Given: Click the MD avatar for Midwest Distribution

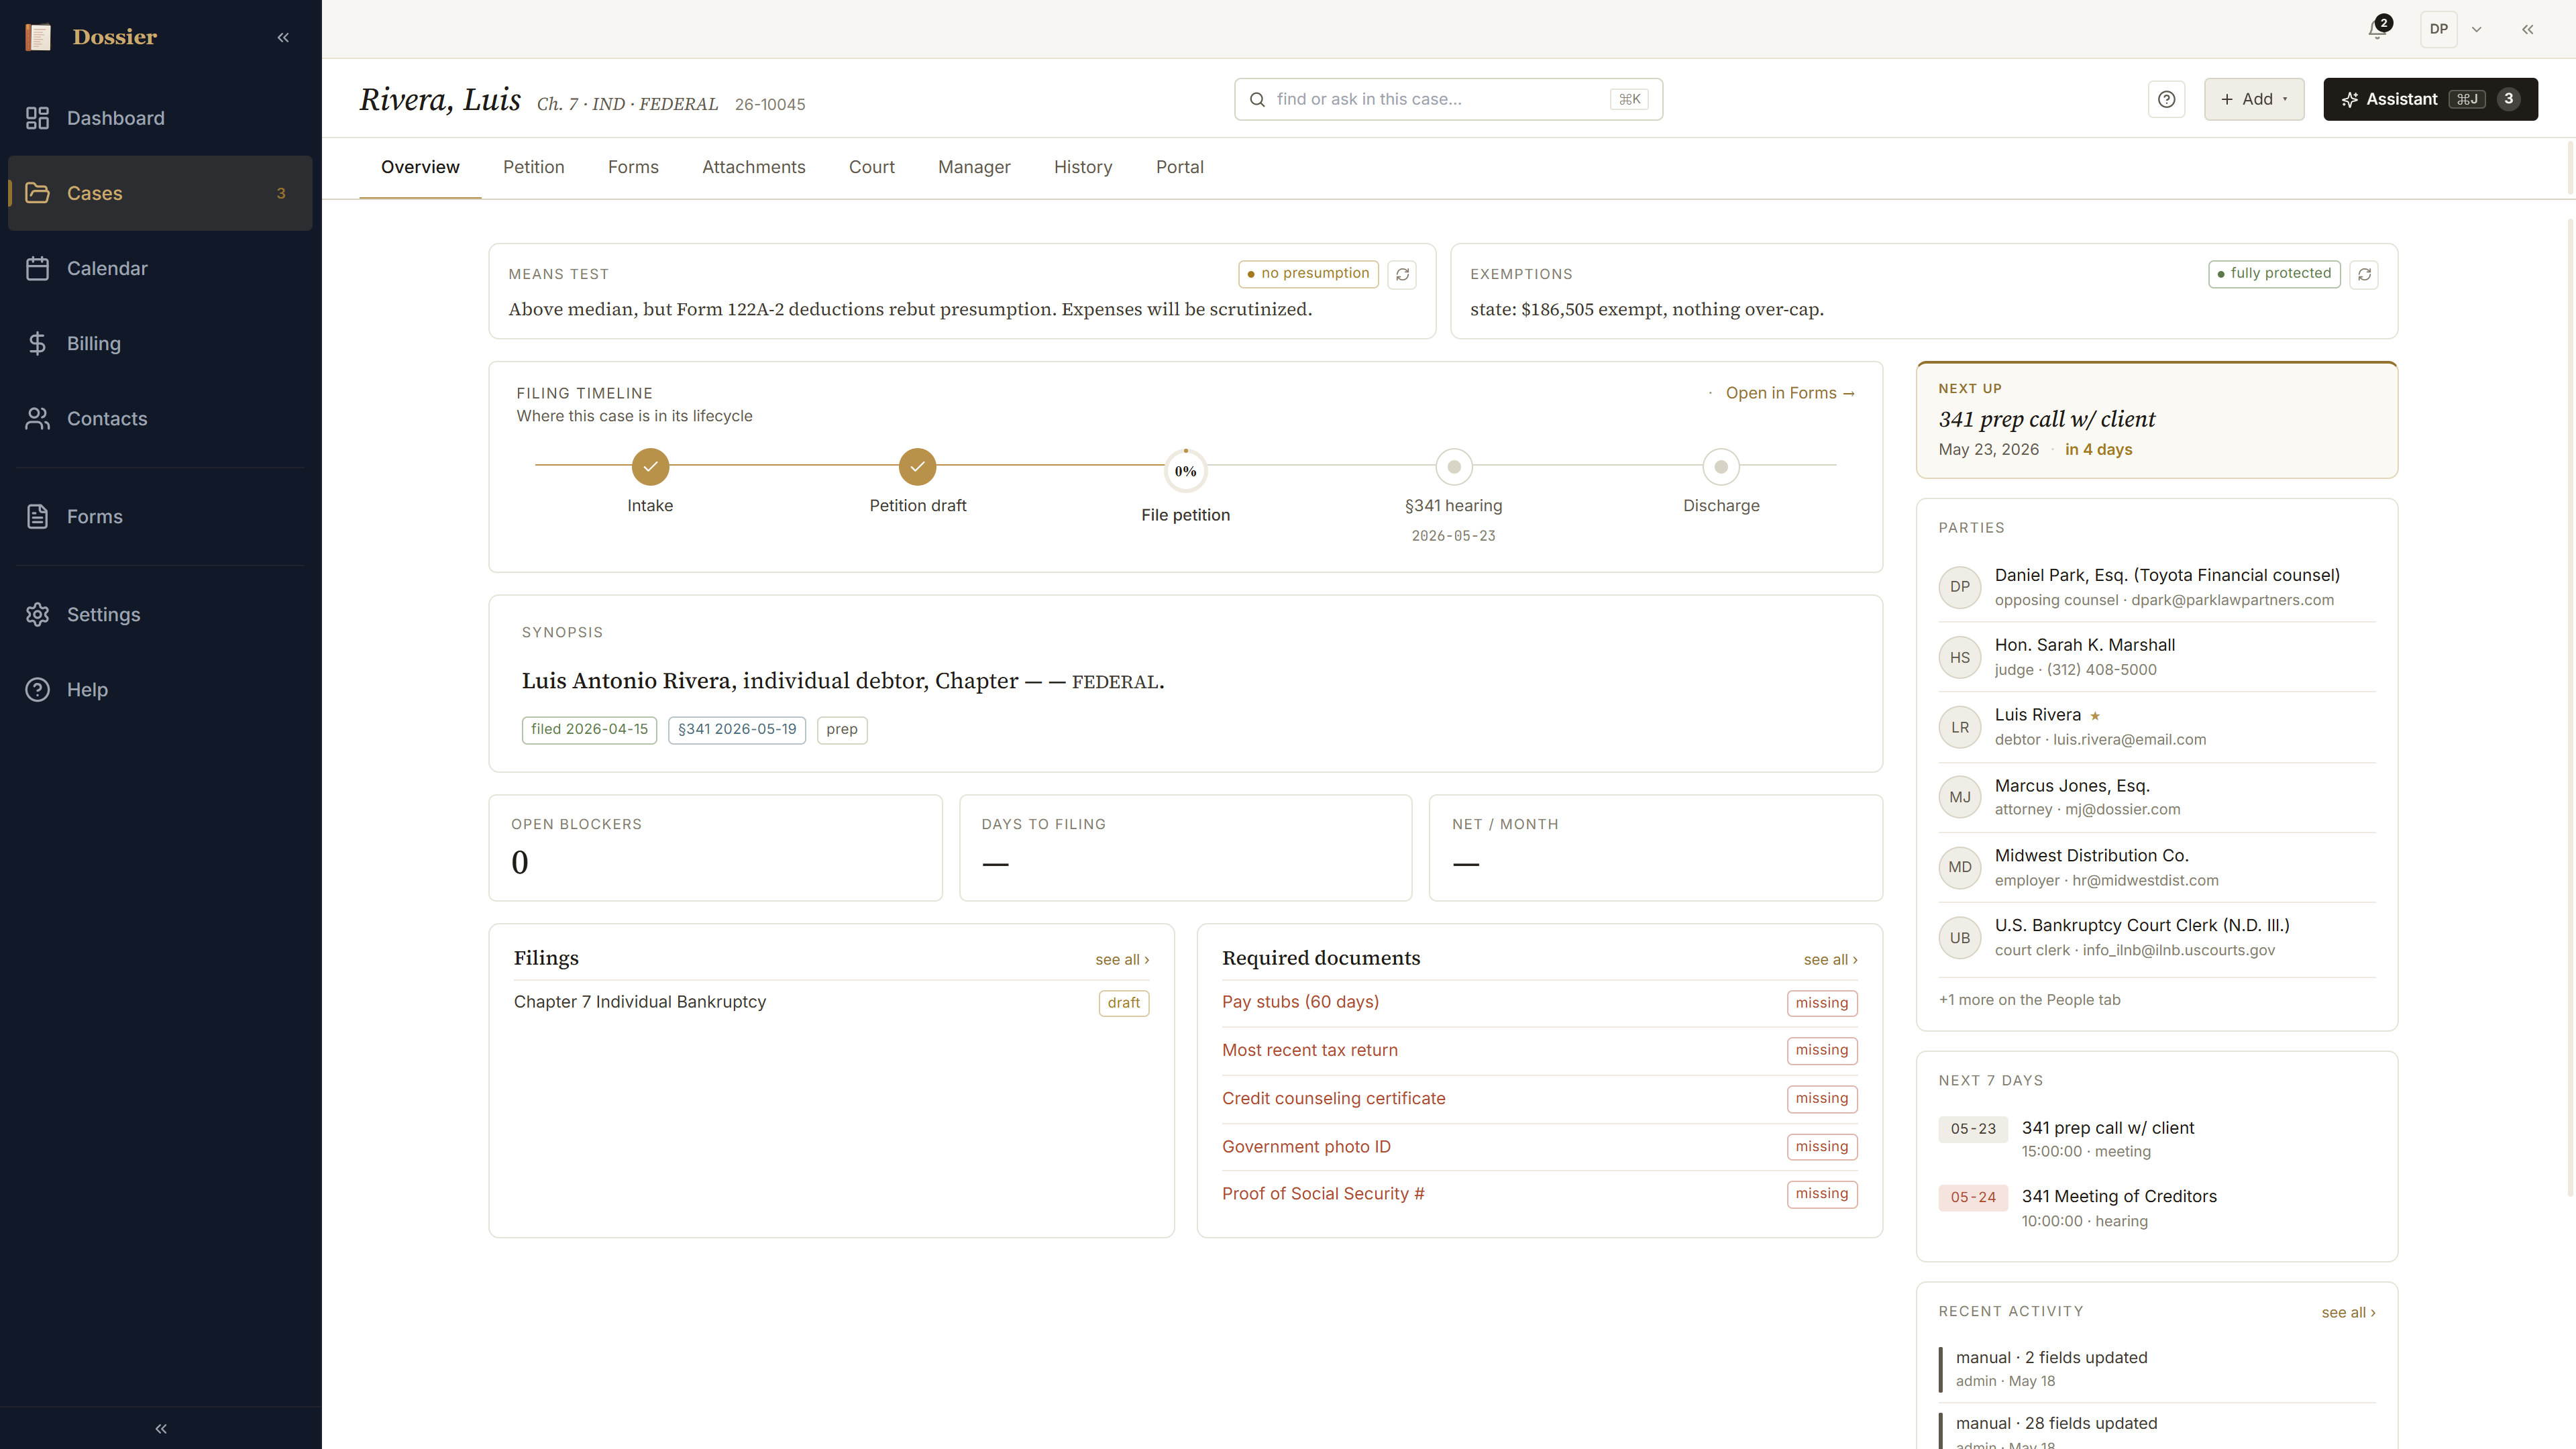Looking at the screenshot, I should point(1959,868).
